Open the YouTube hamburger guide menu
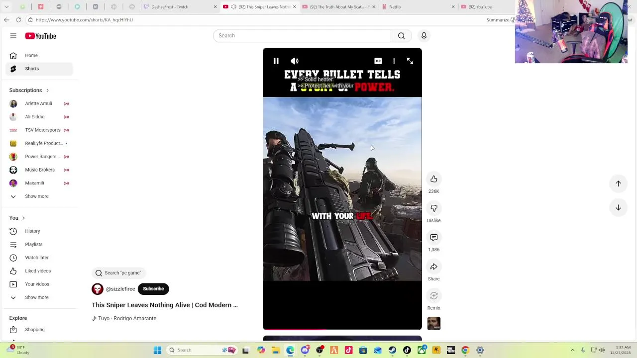Image resolution: width=637 pixels, height=358 pixels. pos(13,36)
